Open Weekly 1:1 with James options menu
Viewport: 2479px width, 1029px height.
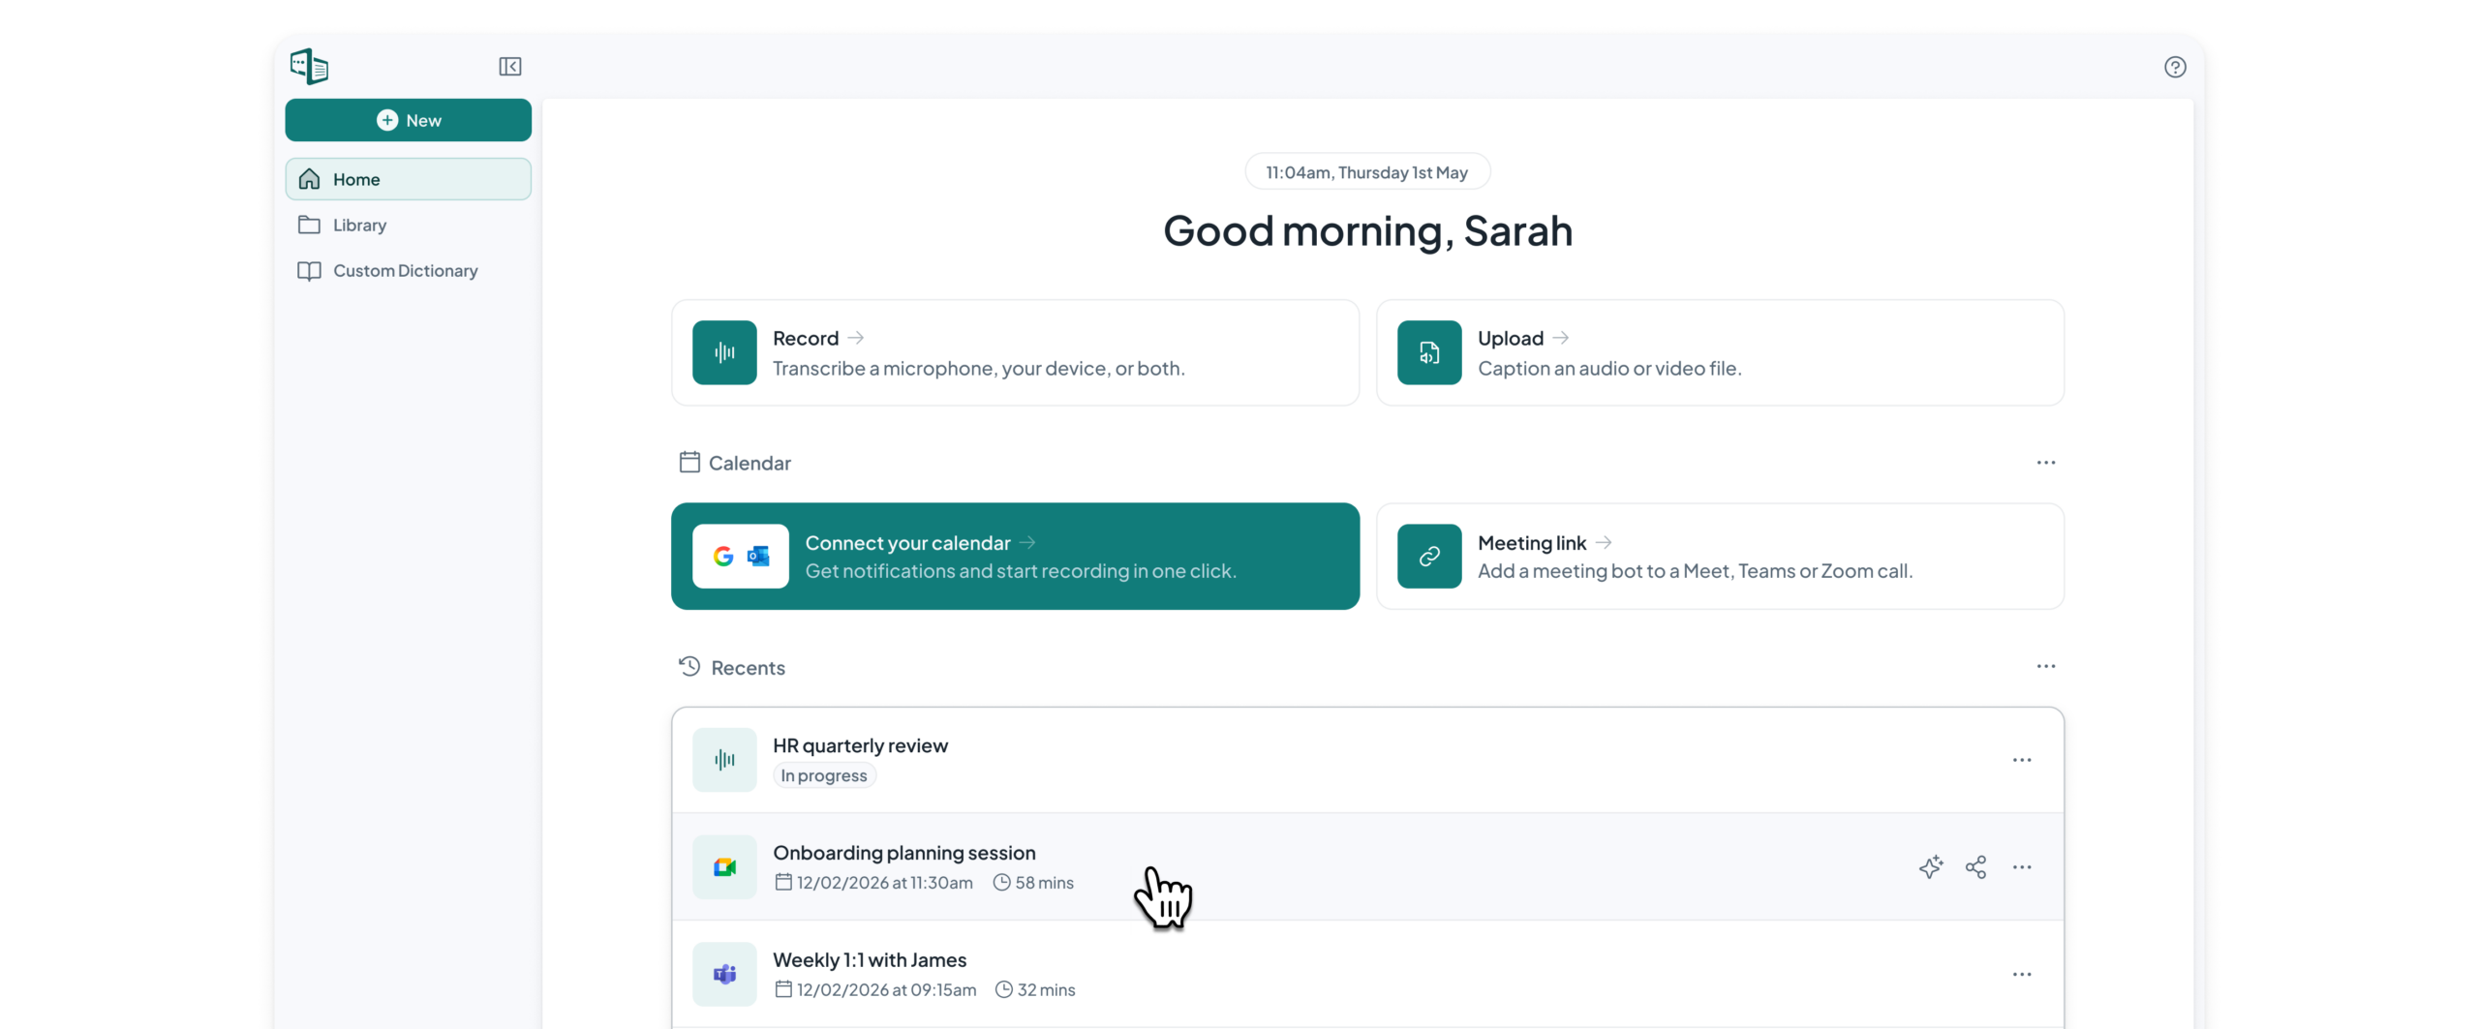click(x=2022, y=974)
